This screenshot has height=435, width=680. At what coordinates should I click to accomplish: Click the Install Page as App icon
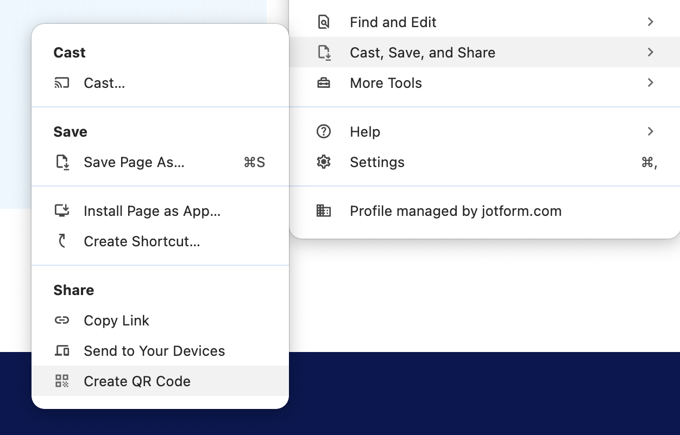(x=62, y=211)
